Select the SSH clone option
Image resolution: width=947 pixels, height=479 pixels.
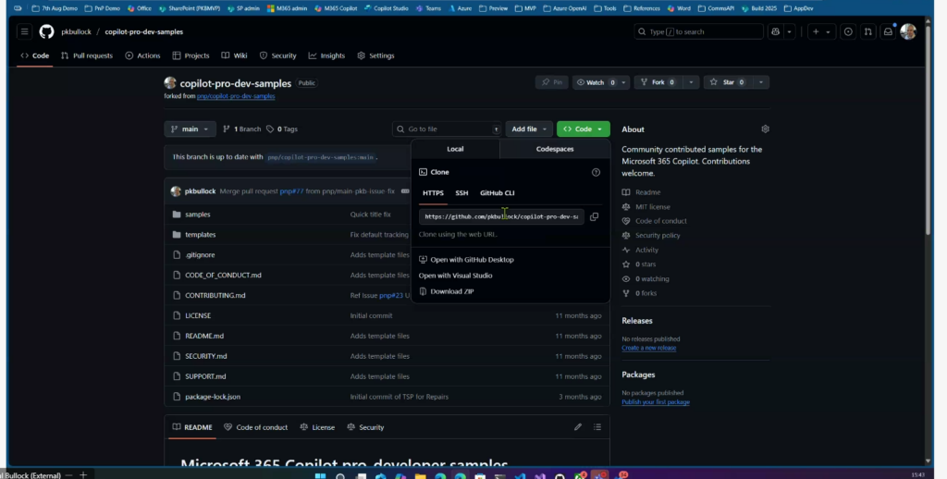click(x=461, y=193)
